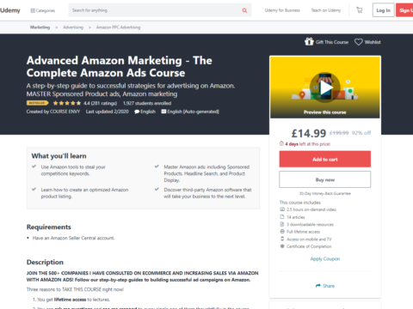
Task: Open the shopping cart icon
Action: 360,10
